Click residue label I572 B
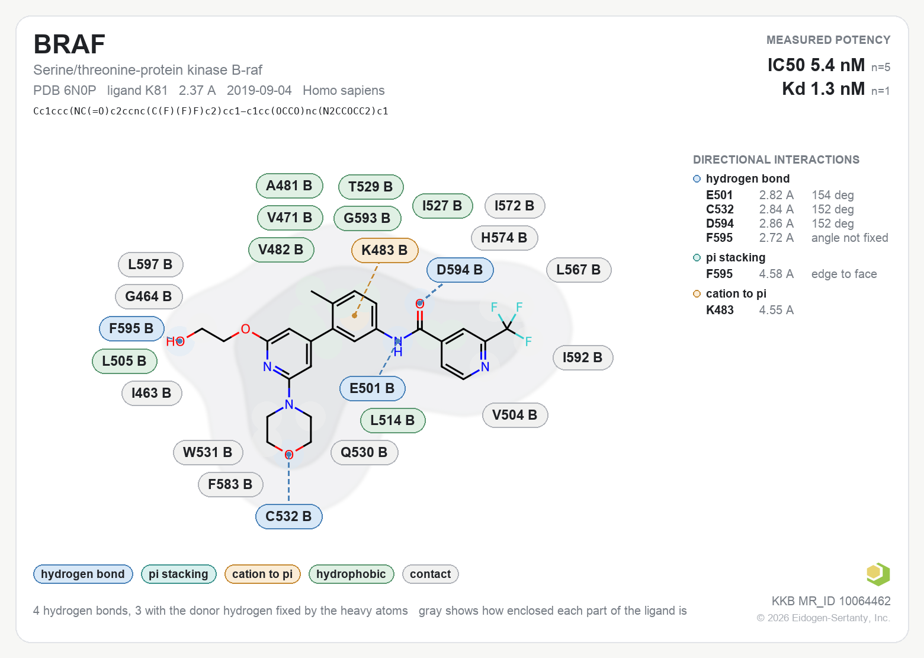 tap(515, 206)
